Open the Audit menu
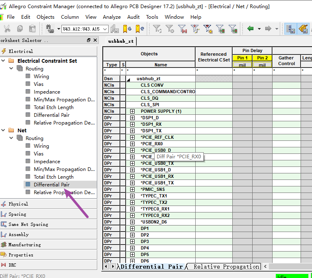This screenshot has width=312, height=278. point(133,17)
